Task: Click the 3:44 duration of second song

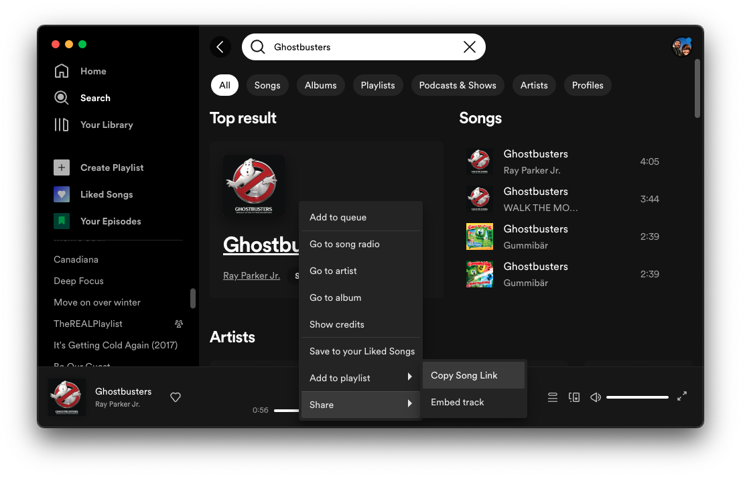Action: [x=649, y=199]
